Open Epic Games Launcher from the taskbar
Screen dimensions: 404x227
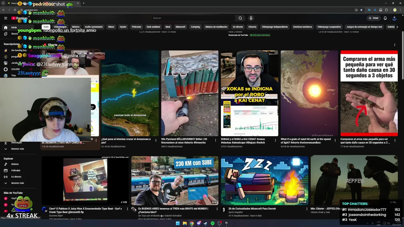226,224
